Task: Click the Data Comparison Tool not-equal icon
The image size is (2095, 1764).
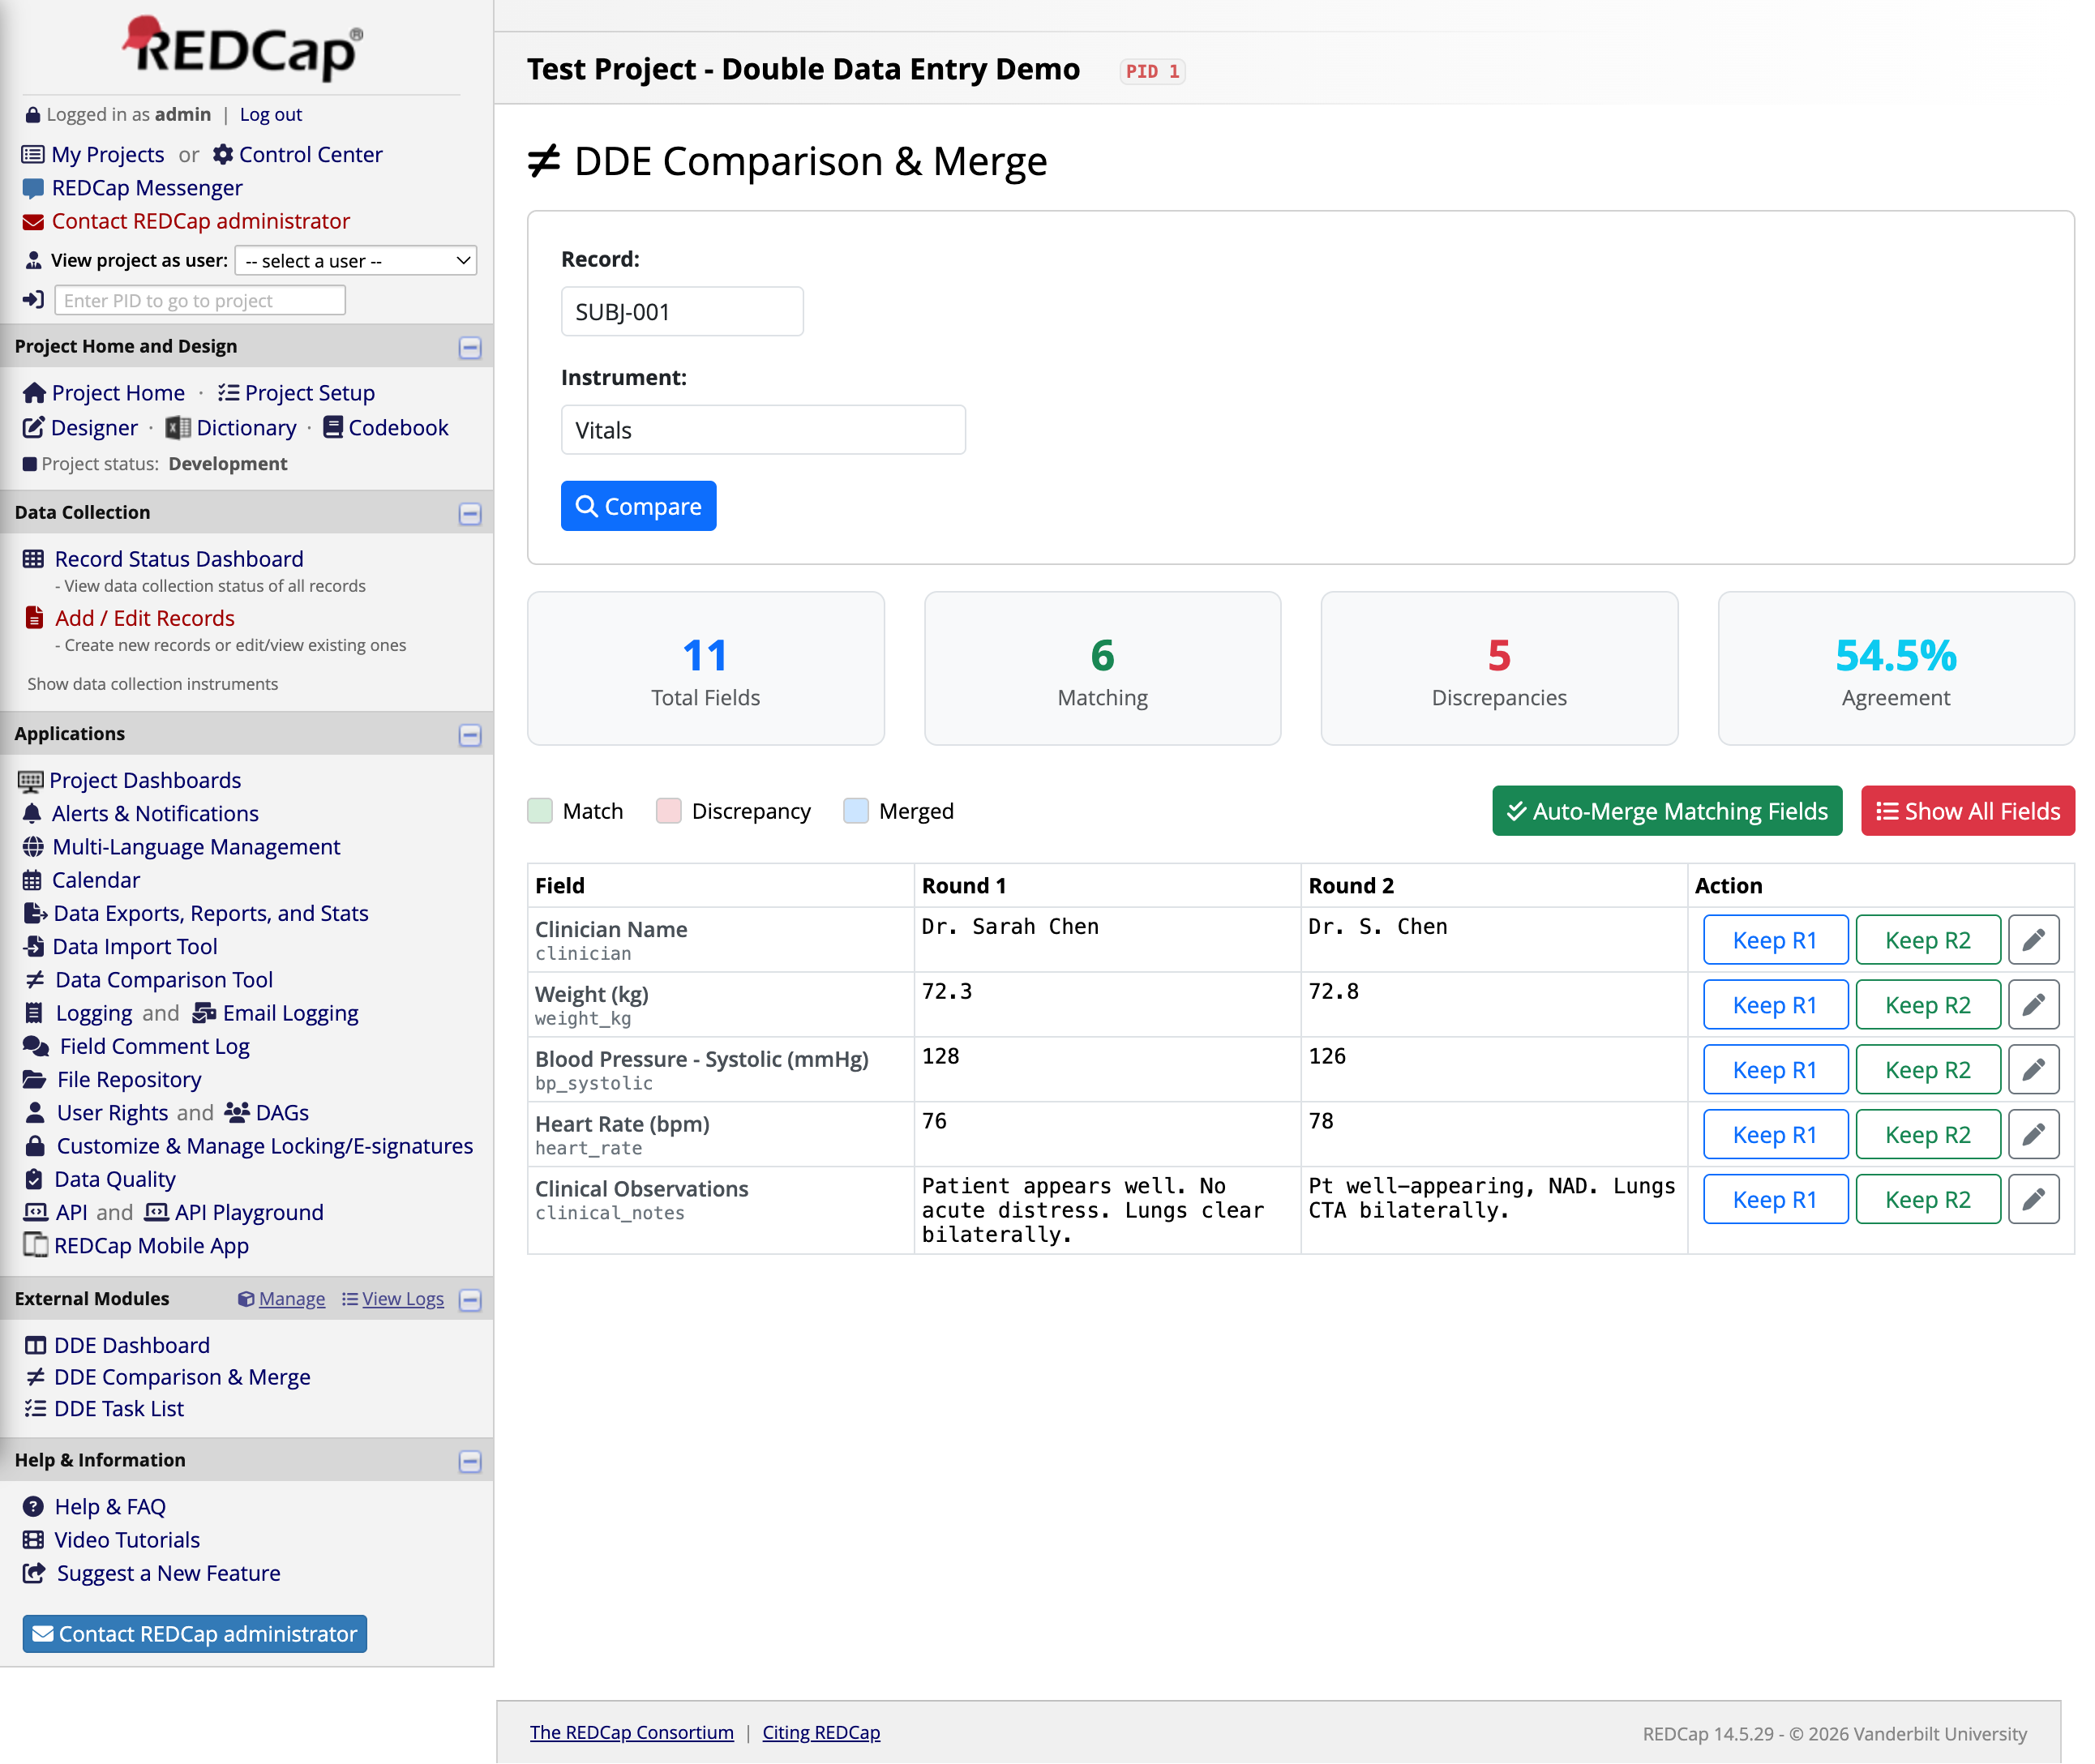Action: [35, 980]
